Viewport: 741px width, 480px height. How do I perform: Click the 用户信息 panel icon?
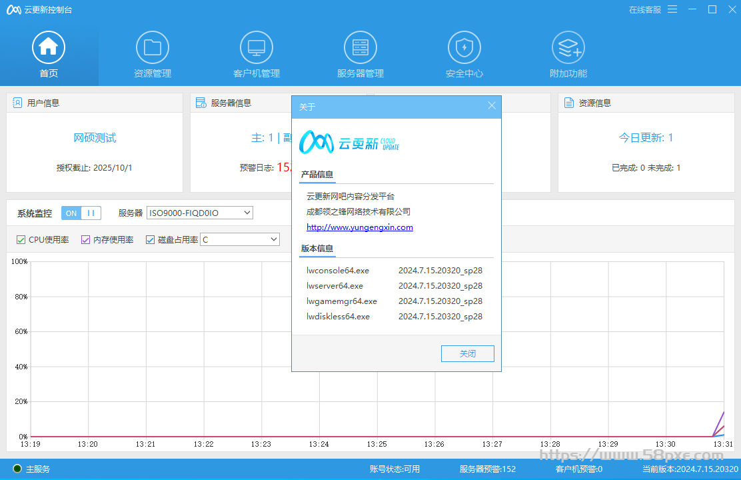point(17,103)
